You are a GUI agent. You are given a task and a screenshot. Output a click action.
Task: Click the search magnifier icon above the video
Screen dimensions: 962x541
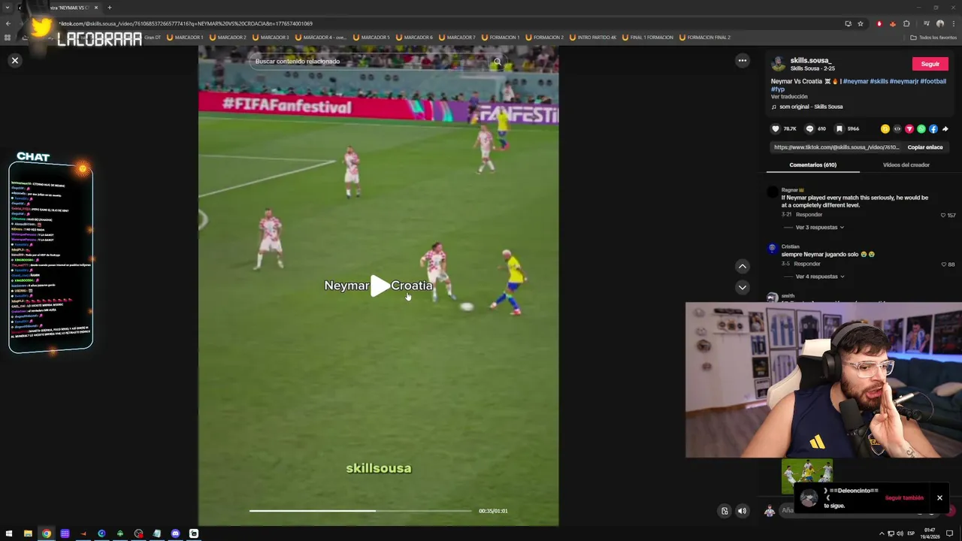(x=497, y=62)
